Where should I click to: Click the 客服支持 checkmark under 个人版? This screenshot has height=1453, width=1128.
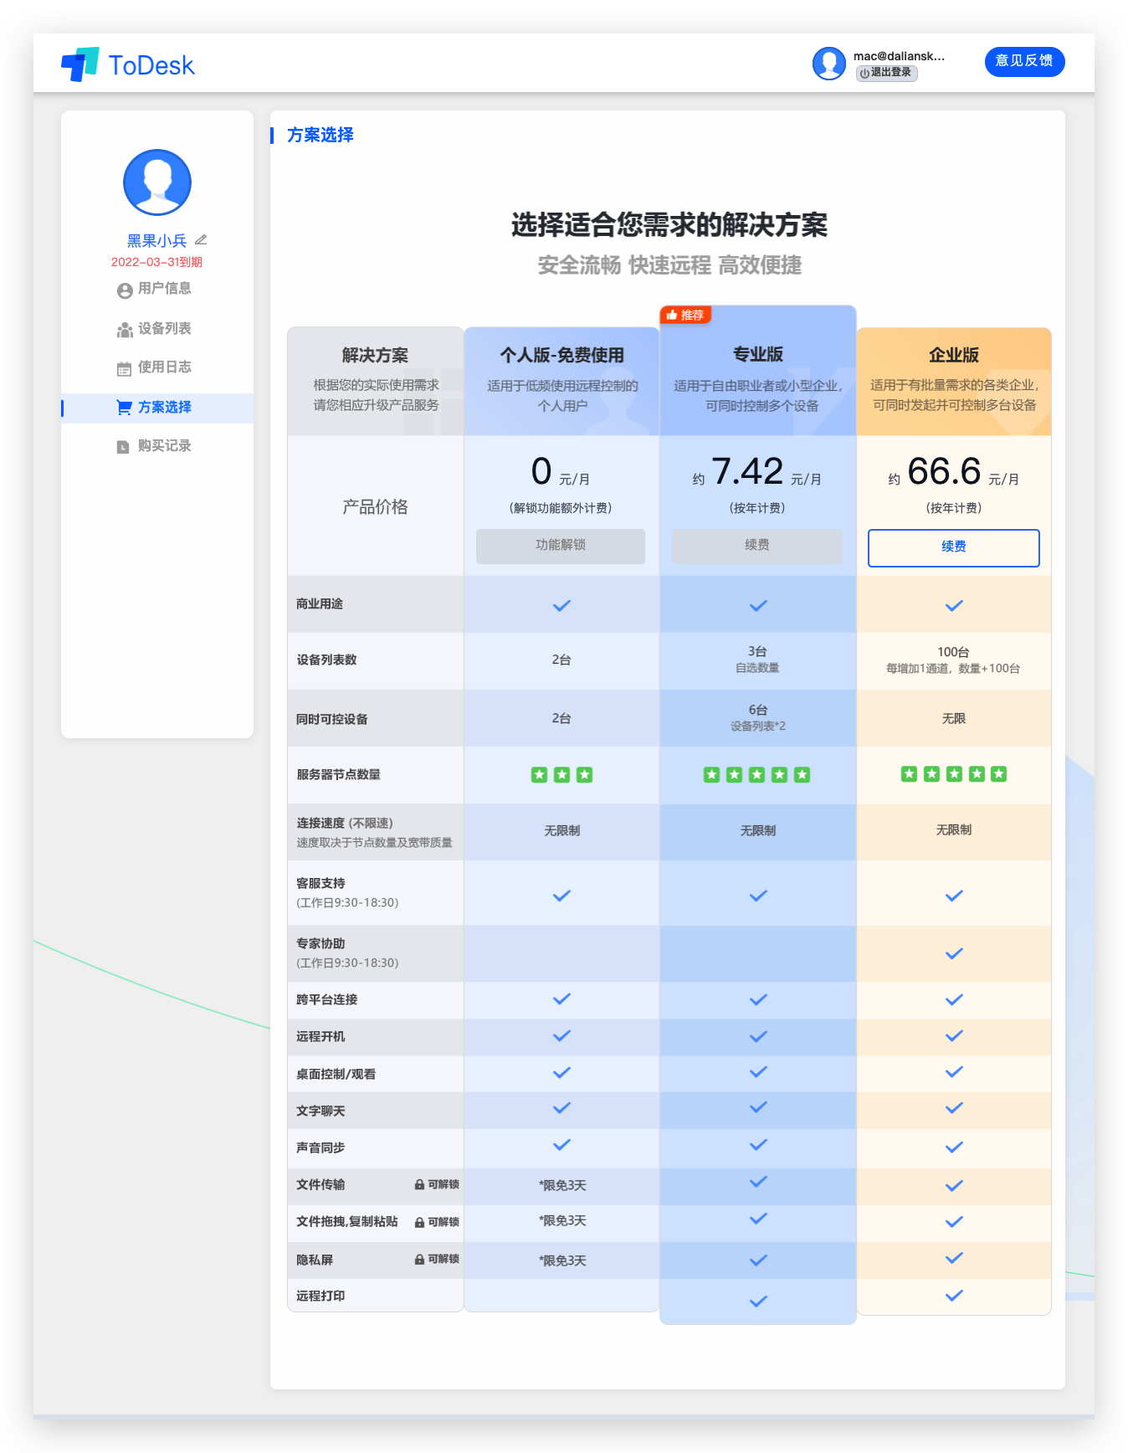tap(561, 896)
